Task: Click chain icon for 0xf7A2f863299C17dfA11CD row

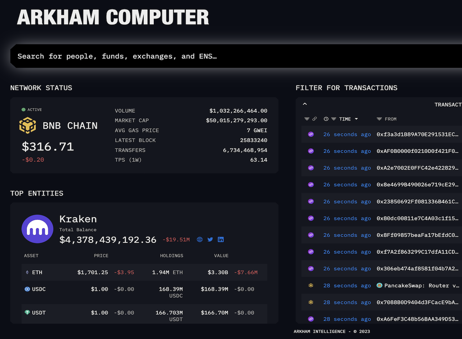Action: (x=311, y=252)
